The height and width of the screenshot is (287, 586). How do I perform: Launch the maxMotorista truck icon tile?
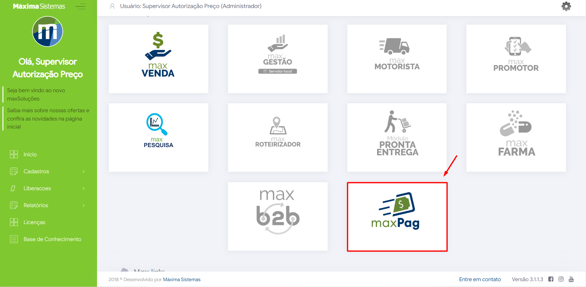tap(397, 59)
